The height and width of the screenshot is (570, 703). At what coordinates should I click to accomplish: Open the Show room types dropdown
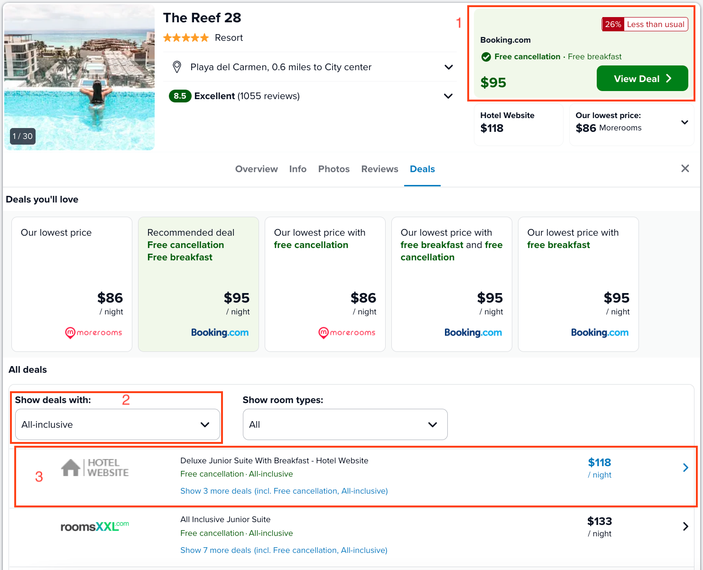(x=345, y=424)
